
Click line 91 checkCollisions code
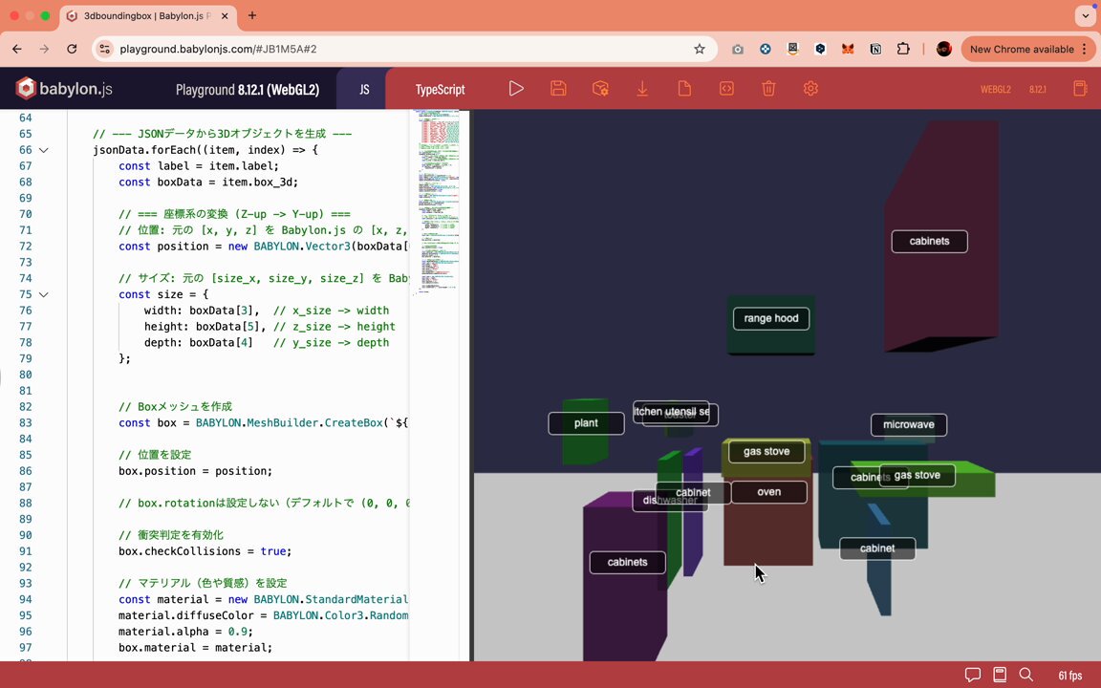coord(205,551)
